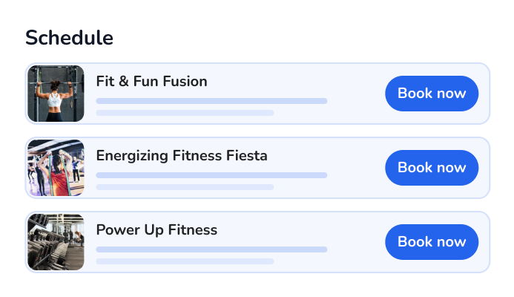
Task: Click the Fit & Fun Fusion title
Action: 151,82
